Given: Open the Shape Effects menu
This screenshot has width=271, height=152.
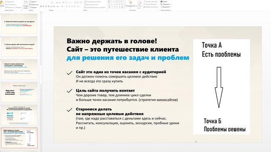Looking at the screenshot, I should coord(151,7).
